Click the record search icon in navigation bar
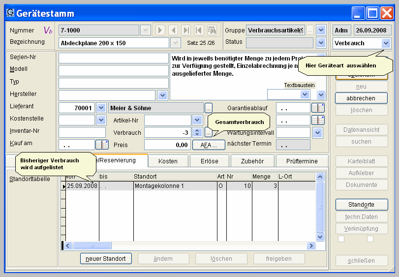Screen dimensions: 399x277 tap(212, 30)
